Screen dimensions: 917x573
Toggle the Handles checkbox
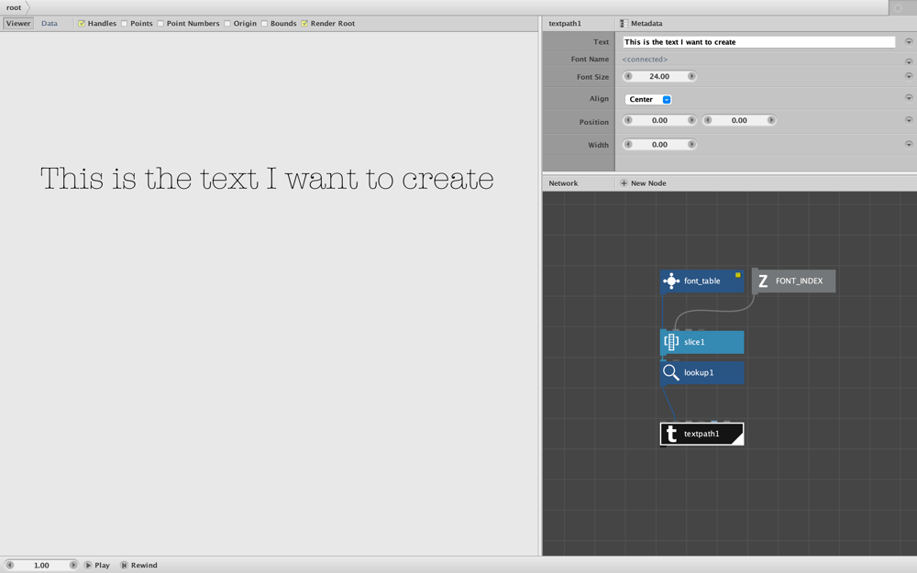(82, 24)
